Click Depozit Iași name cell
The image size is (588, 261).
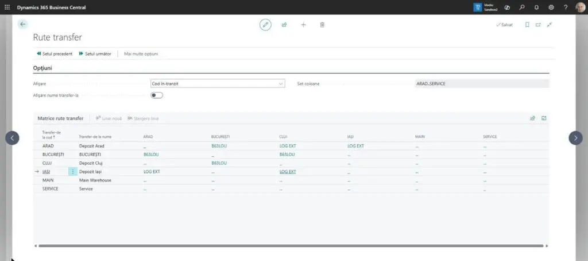point(90,172)
